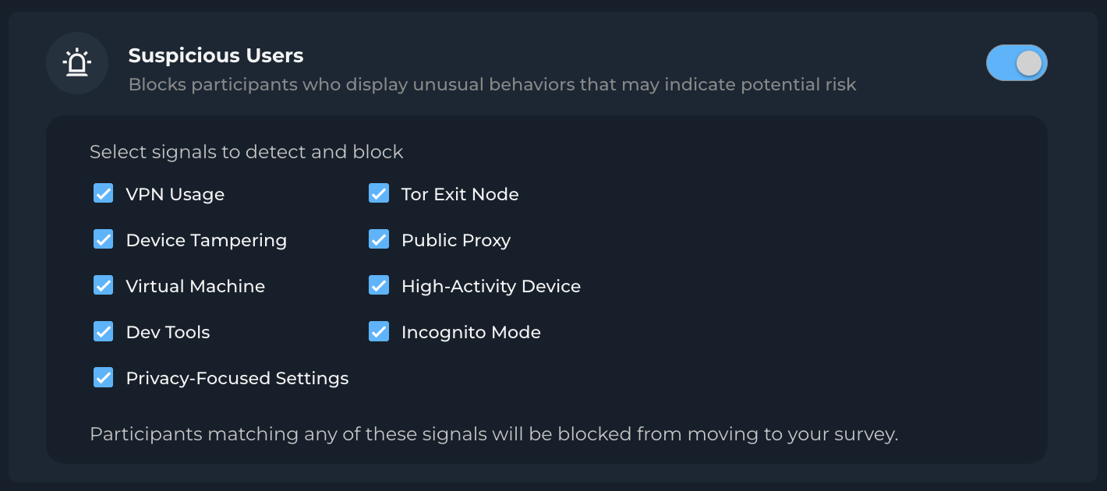Viewport: 1107px width, 491px height.
Task: Uncheck the Device Tampering checkbox
Action: click(104, 239)
